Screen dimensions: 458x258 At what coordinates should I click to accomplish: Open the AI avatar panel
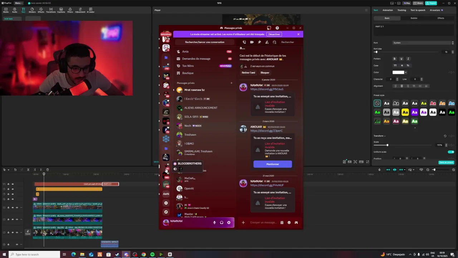[x=91, y=10]
